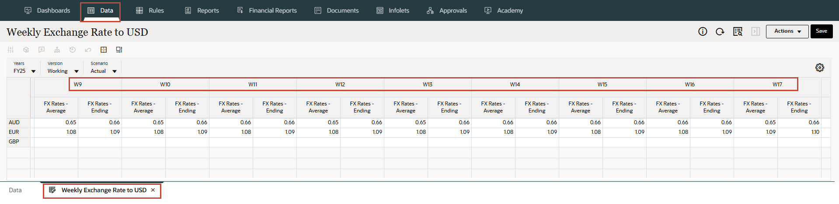Image resolution: width=839 pixels, height=204 pixels.
Task: Open the Academy section
Action: 503,10
